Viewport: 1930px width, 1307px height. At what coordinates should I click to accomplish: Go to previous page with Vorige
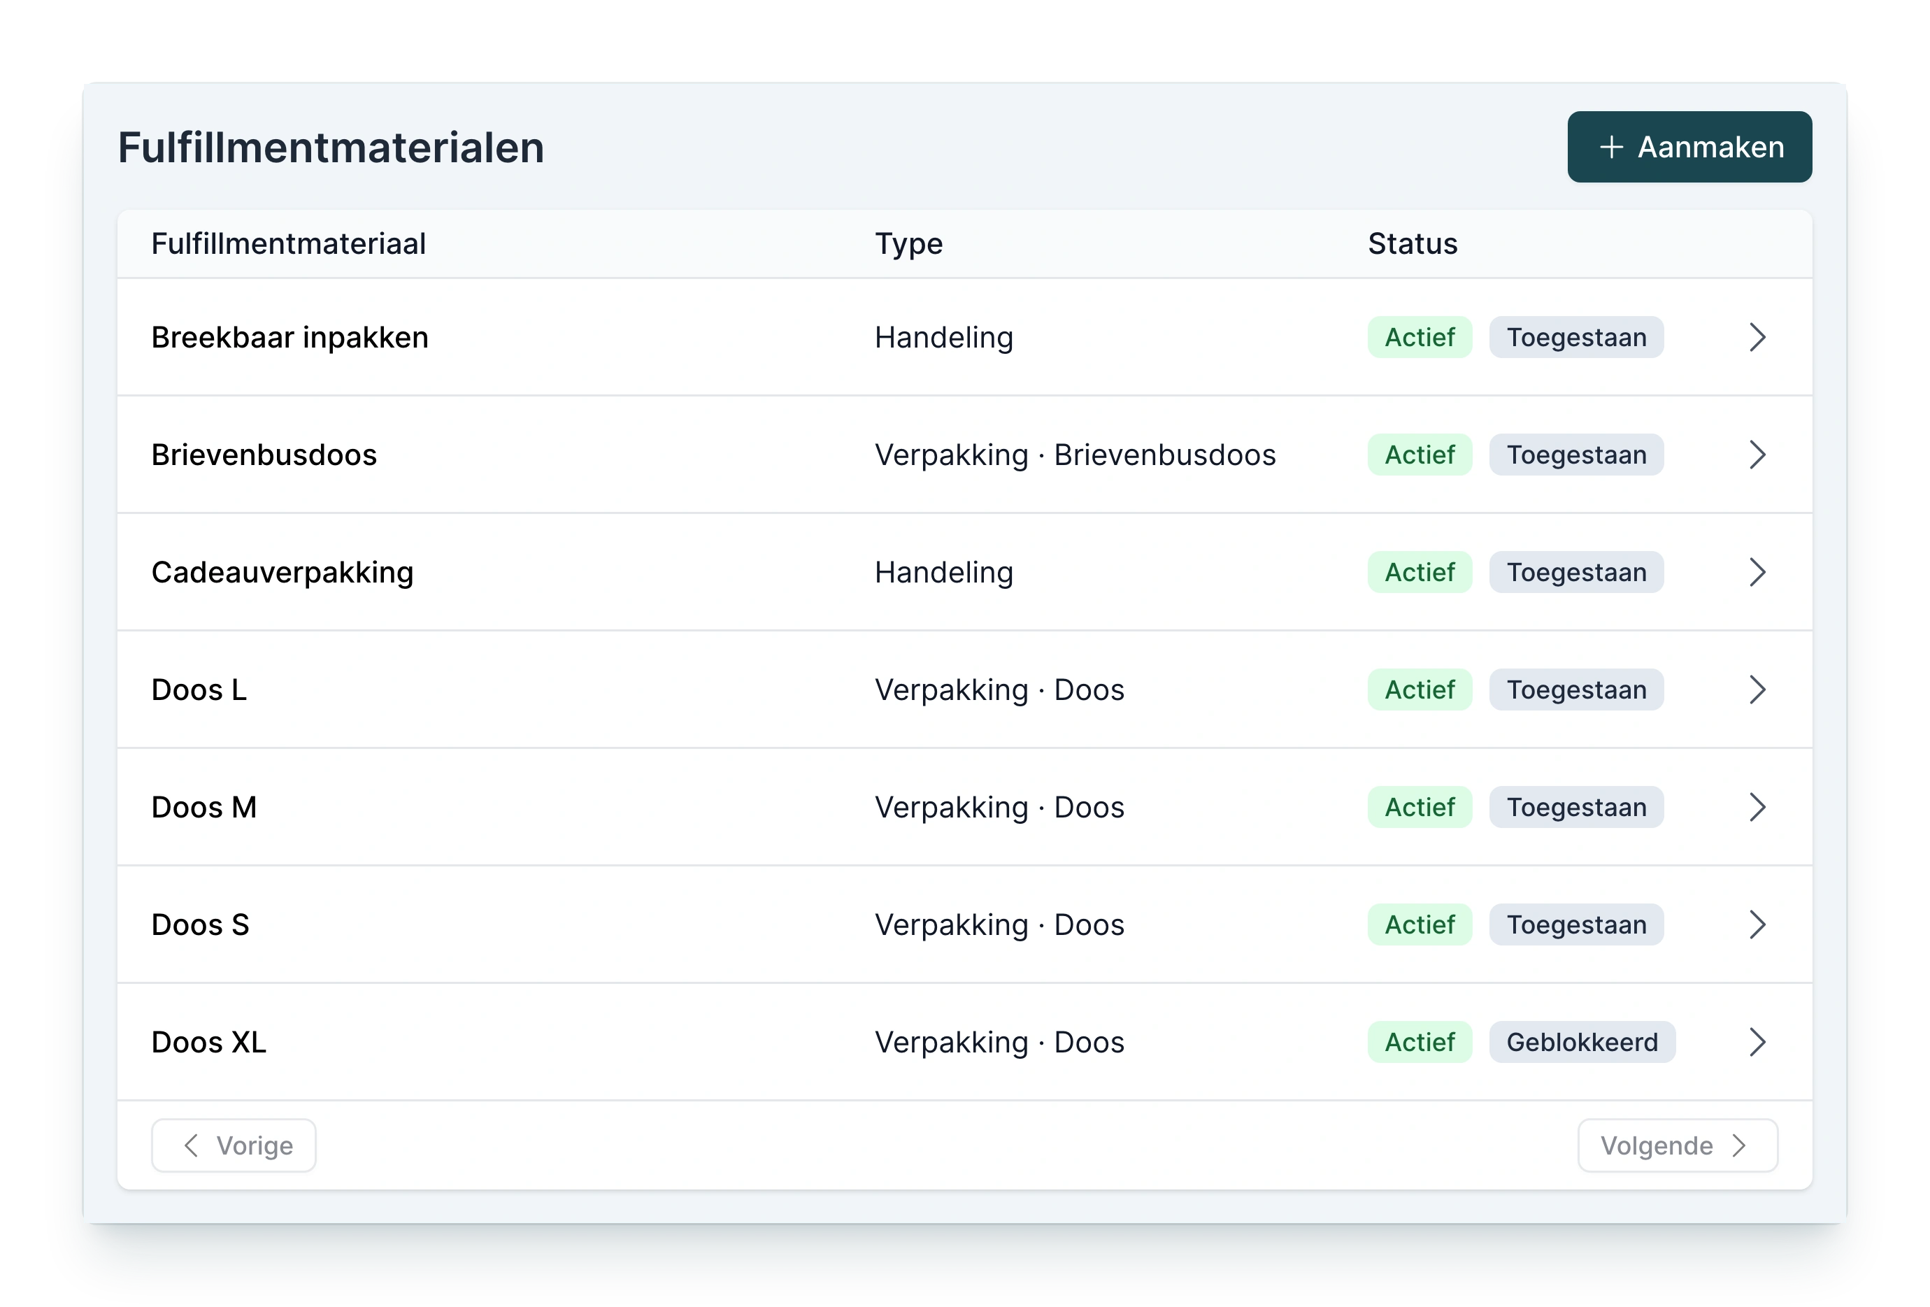click(x=234, y=1145)
